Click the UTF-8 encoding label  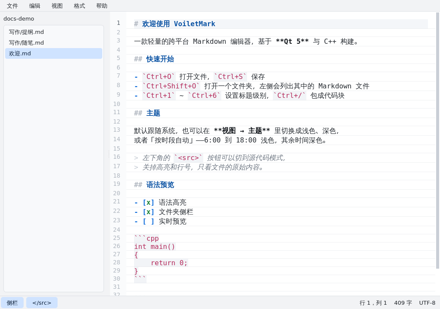click(x=427, y=303)
